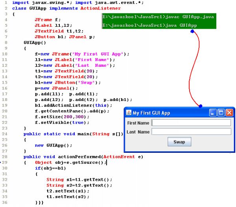The width and height of the screenshot is (236, 207).
Task: Click 'p=new JPanel();' on line 16
Action: coord(56,88)
